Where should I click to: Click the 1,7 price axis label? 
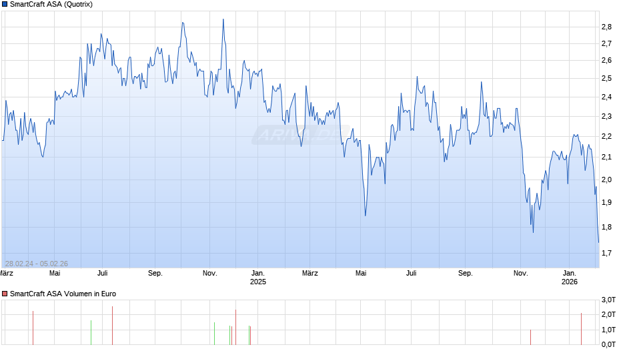(x=606, y=253)
